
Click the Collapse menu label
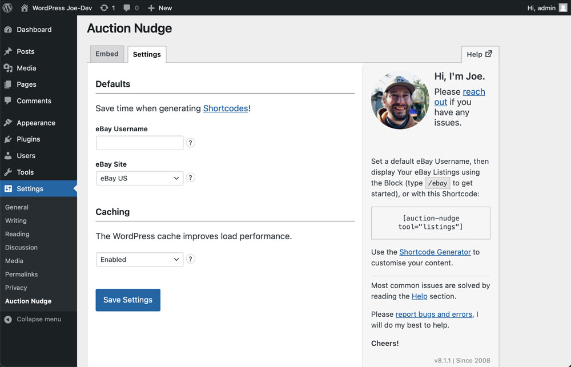(x=39, y=319)
